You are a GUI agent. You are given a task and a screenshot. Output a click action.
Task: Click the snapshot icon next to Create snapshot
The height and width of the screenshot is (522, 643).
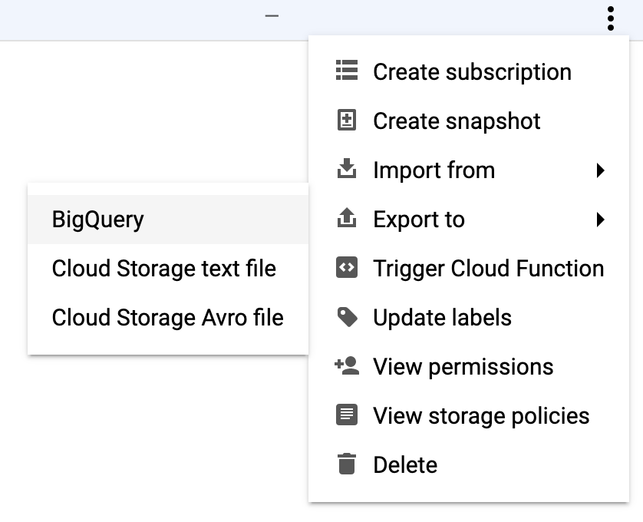[x=347, y=121]
